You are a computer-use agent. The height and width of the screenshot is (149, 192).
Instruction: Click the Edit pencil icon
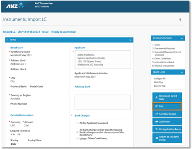[x=156, y=106]
